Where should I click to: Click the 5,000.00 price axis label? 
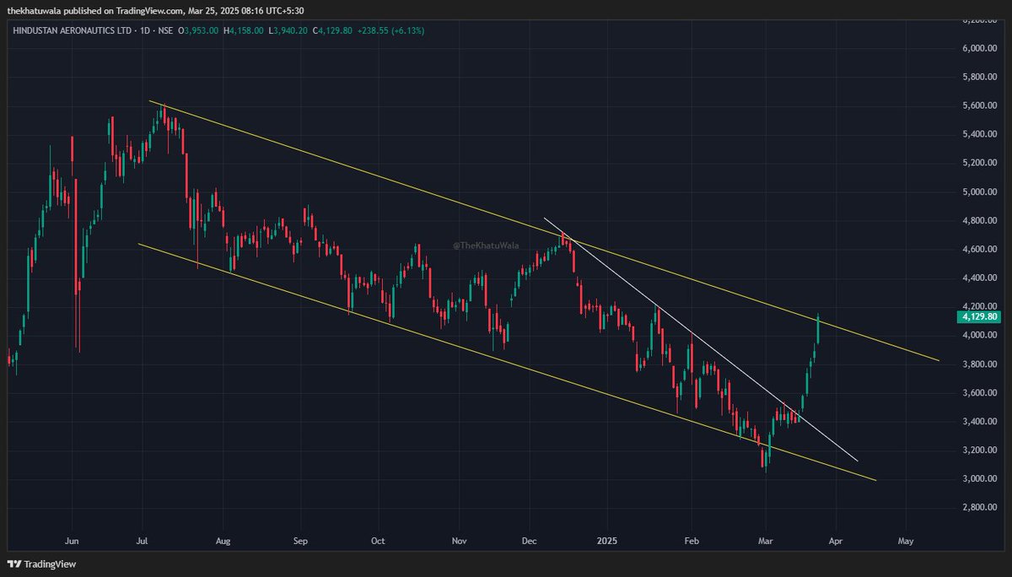[x=981, y=191]
